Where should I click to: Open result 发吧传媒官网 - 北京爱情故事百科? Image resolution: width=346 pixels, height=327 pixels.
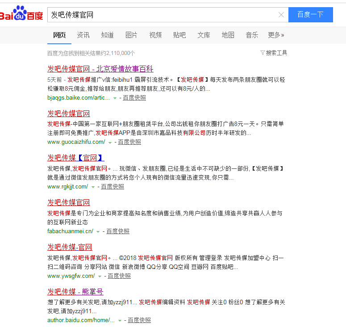100,69
